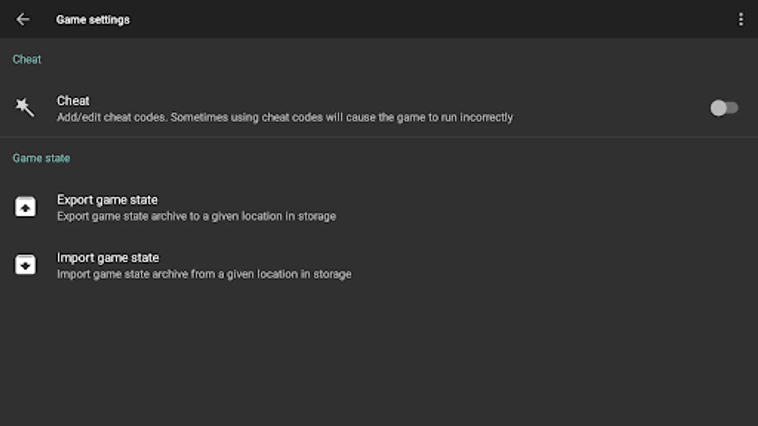Open Export game state option
758x426 pixels.
(x=107, y=200)
